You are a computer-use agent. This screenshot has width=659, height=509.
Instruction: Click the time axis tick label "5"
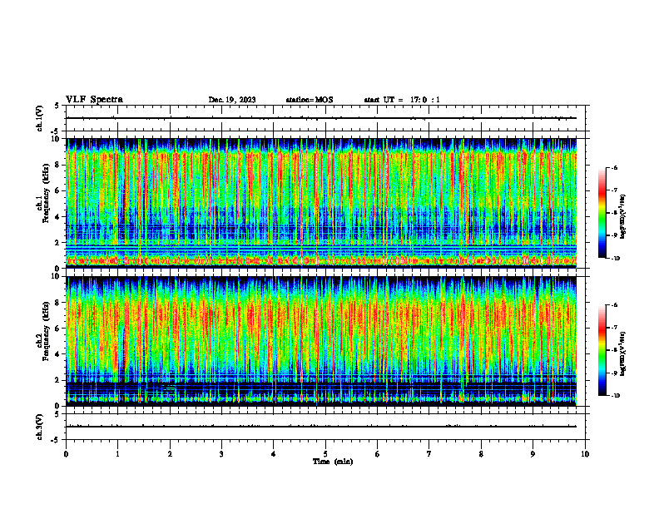tap(325, 454)
